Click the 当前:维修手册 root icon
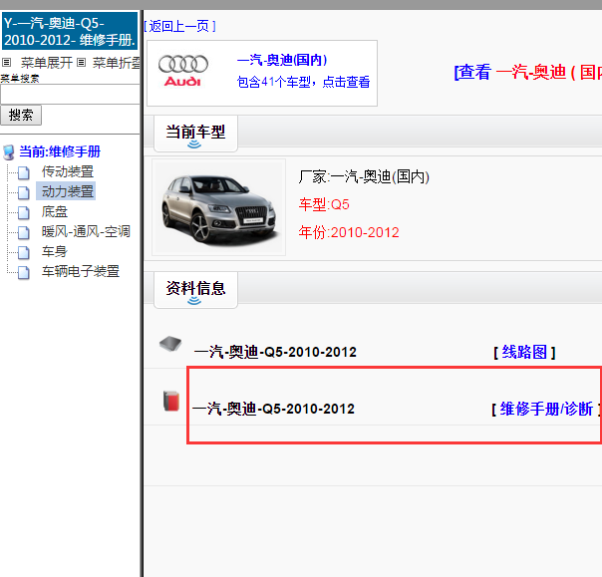The width and height of the screenshot is (602, 577). pyautogui.click(x=9, y=152)
